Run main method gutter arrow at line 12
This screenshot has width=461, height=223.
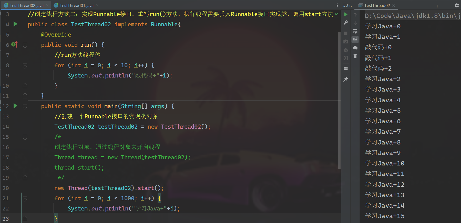click(15, 106)
